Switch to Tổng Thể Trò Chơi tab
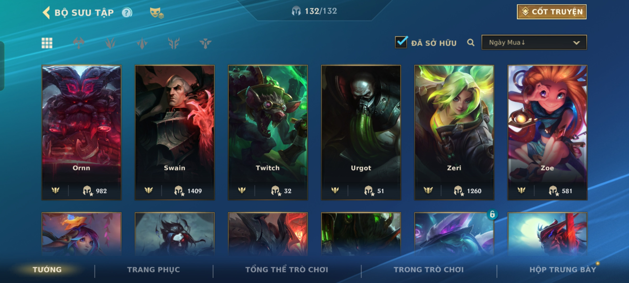 click(x=287, y=270)
